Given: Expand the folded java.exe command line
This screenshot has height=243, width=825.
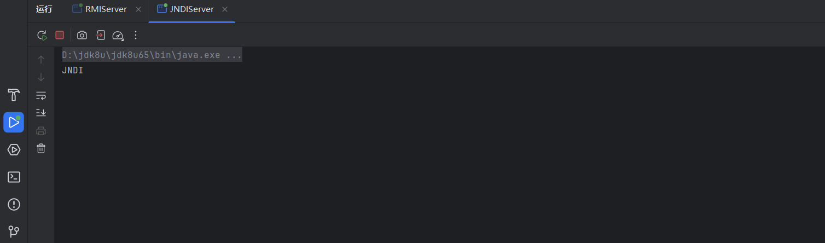Looking at the screenshot, I should (152, 55).
